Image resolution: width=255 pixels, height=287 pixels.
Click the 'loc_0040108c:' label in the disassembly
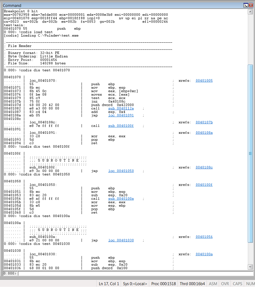tap(43, 122)
